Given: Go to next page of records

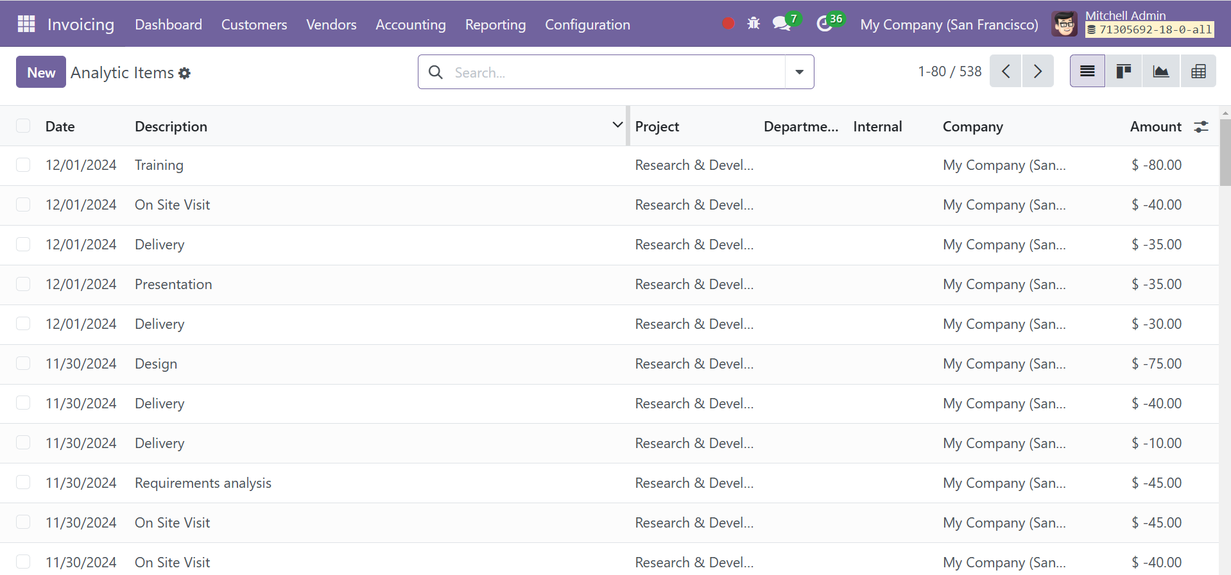Looking at the screenshot, I should click(1037, 71).
